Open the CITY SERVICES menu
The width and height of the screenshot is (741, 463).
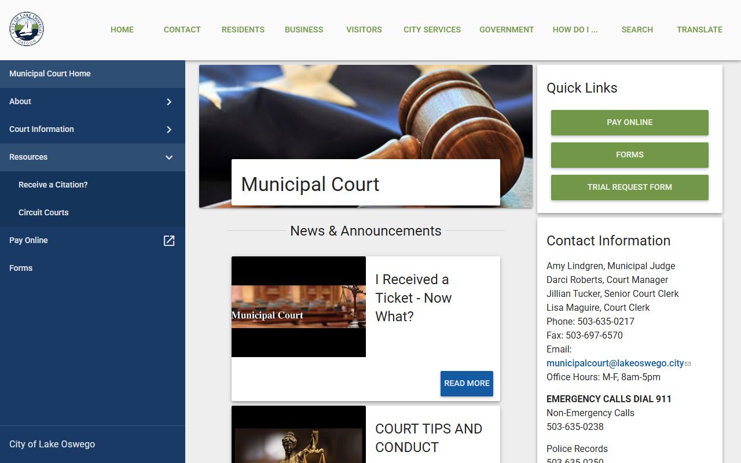pyautogui.click(x=432, y=30)
